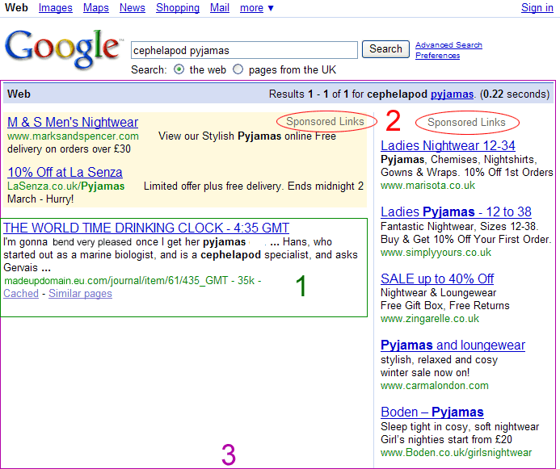
Task: Click the Similar pages link
Action: coord(80,293)
